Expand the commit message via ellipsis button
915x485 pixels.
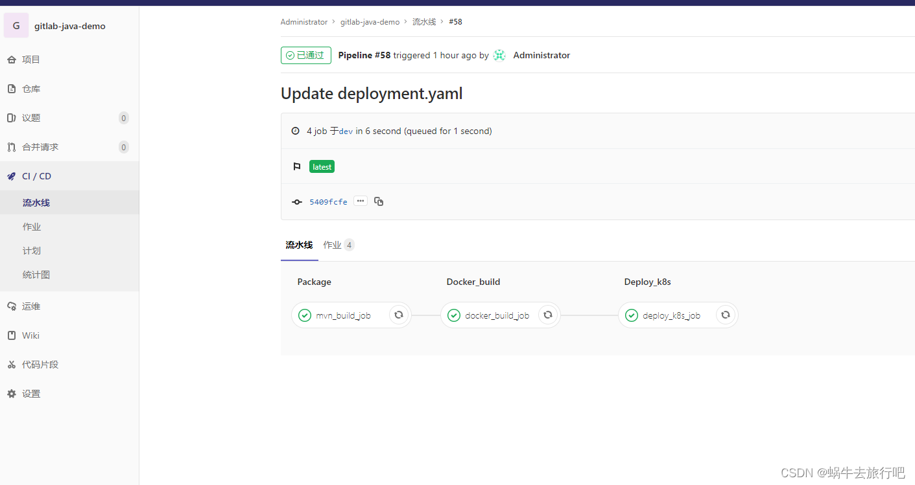tap(360, 201)
